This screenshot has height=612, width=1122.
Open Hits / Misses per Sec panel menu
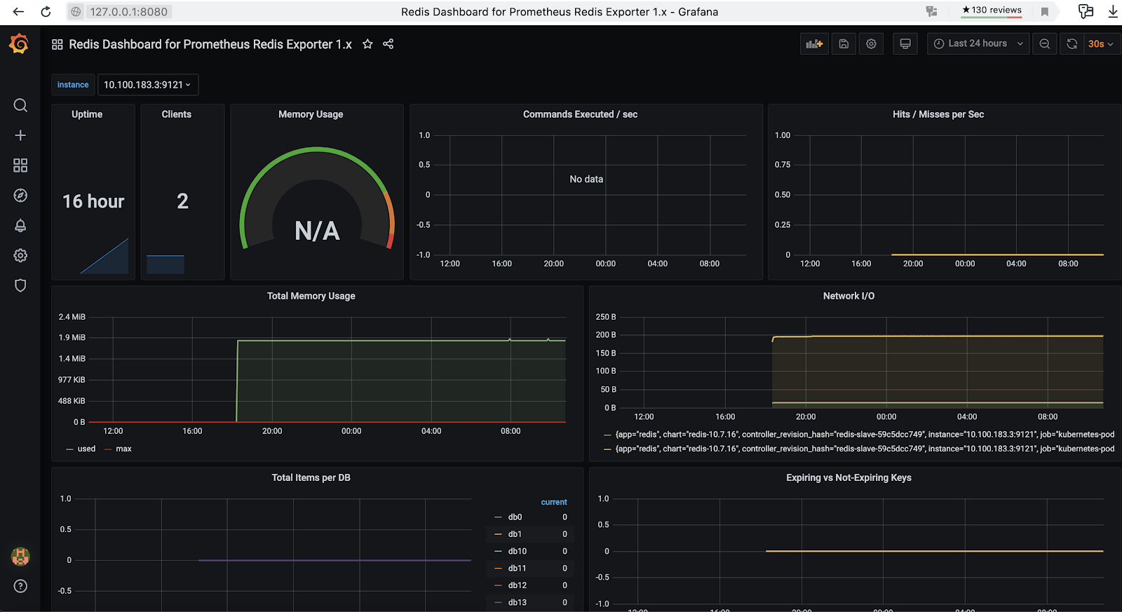[938, 114]
